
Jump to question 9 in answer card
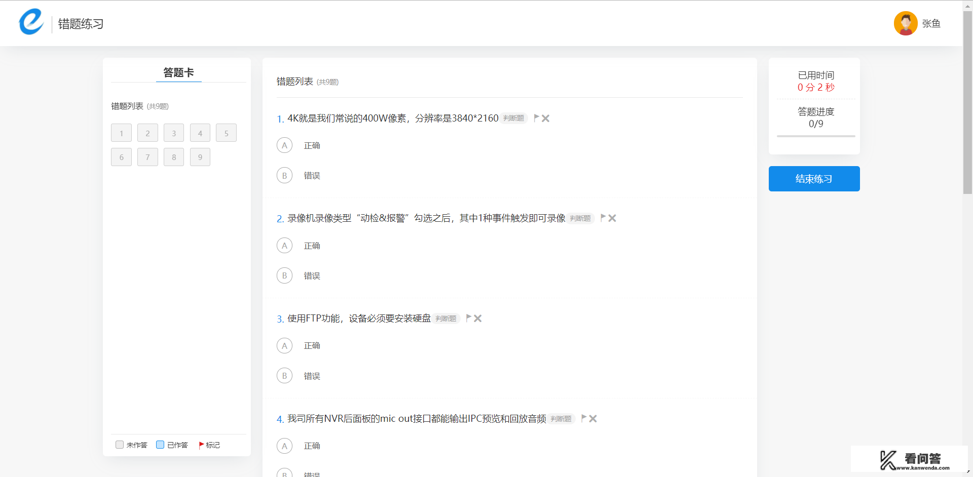tap(200, 157)
